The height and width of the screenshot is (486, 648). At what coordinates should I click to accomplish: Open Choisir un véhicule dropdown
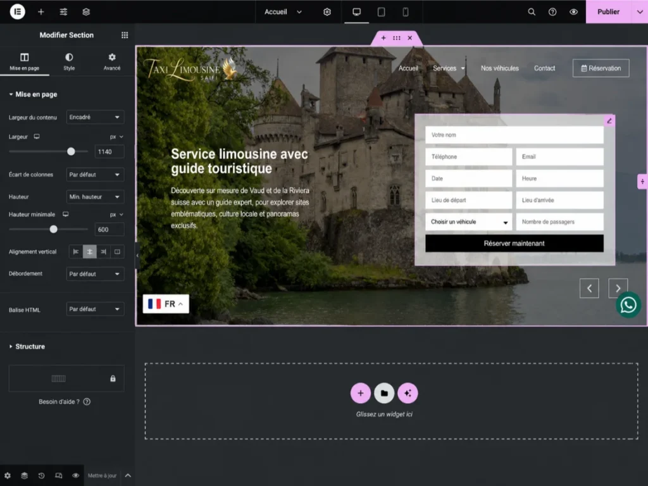[x=469, y=222]
